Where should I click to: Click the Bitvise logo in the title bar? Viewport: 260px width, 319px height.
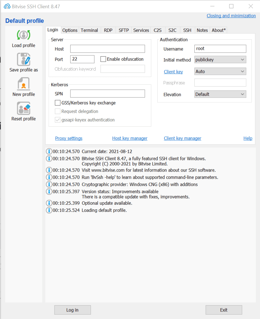click(x=7, y=6)
